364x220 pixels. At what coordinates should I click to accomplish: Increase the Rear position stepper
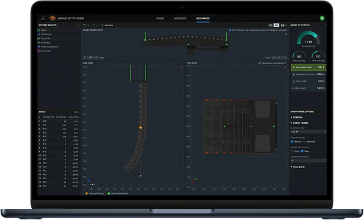pos(96,58)
